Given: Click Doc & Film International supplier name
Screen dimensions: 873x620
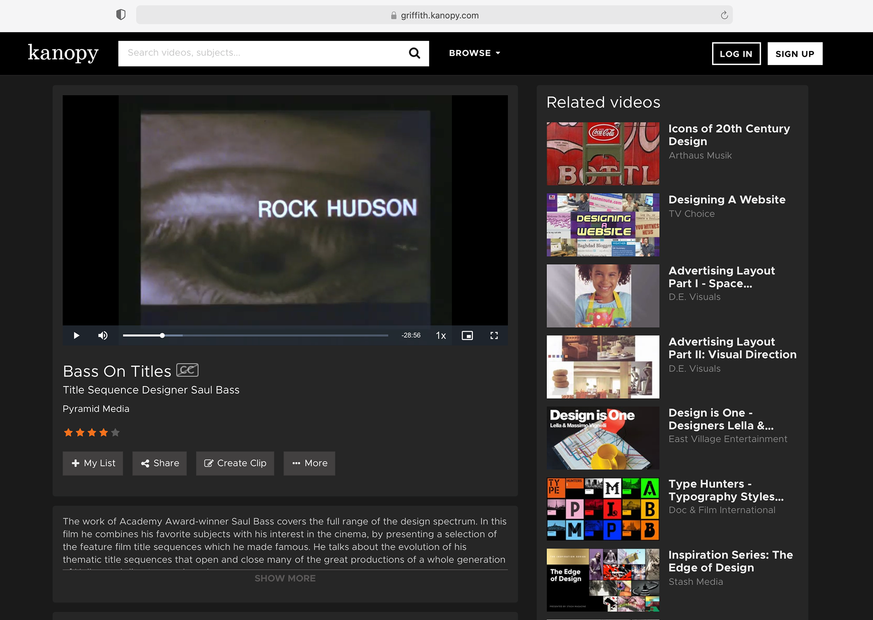Looking at the screenshot, I should [x=722, y=510].
